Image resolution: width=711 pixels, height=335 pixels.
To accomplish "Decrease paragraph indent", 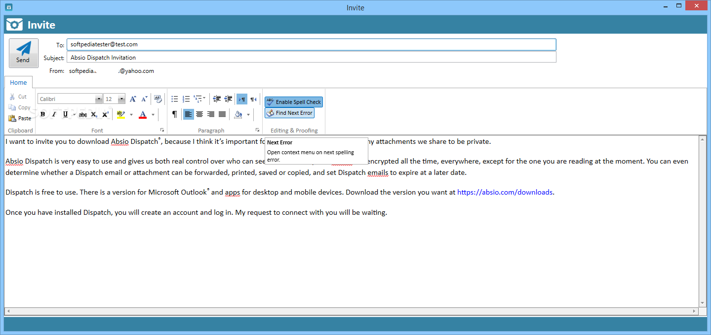I will coord(217,99).
